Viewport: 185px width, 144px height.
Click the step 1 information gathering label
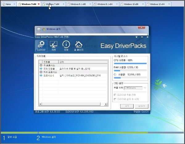pyautogui.click(x=12, y=137)
